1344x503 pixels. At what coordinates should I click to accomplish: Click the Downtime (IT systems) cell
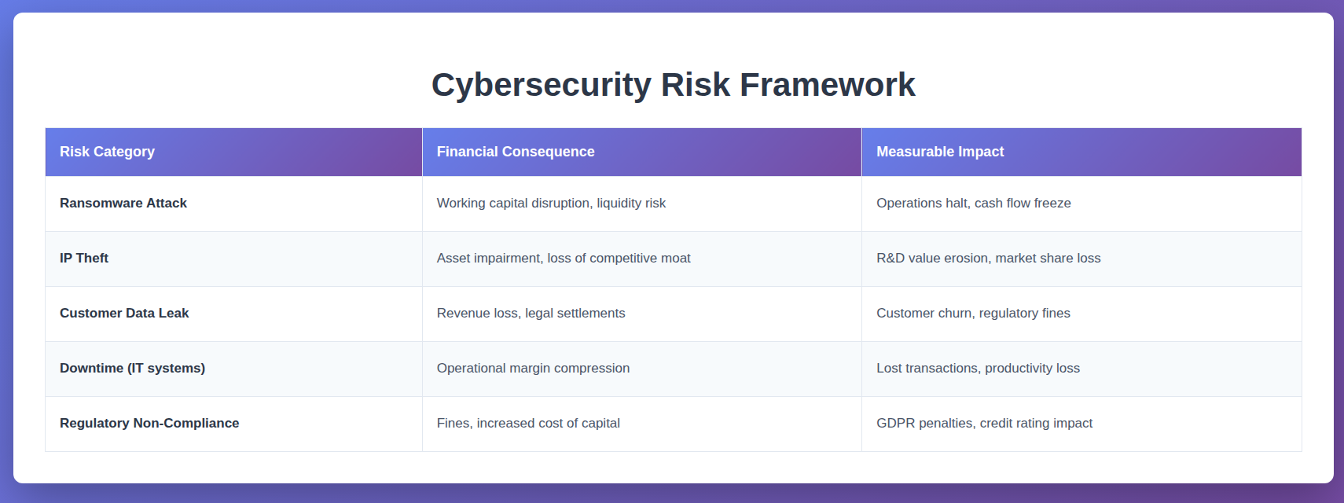pos(132,368)
